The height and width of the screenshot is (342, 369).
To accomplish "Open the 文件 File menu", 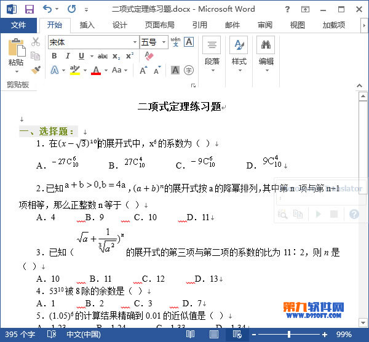I will (x=18, y=25).
